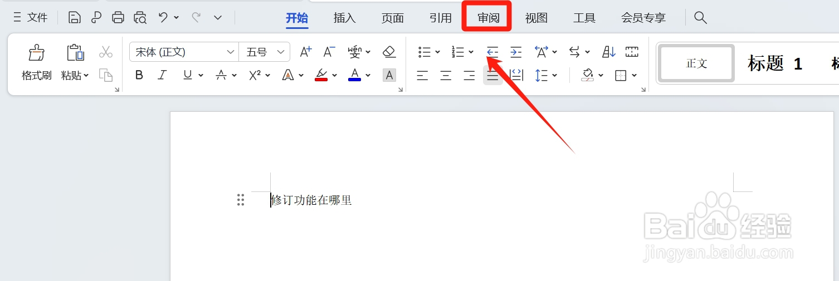Open Print Preview icon
Viewport: 839px width, 281px height.
tap(140, 18)
